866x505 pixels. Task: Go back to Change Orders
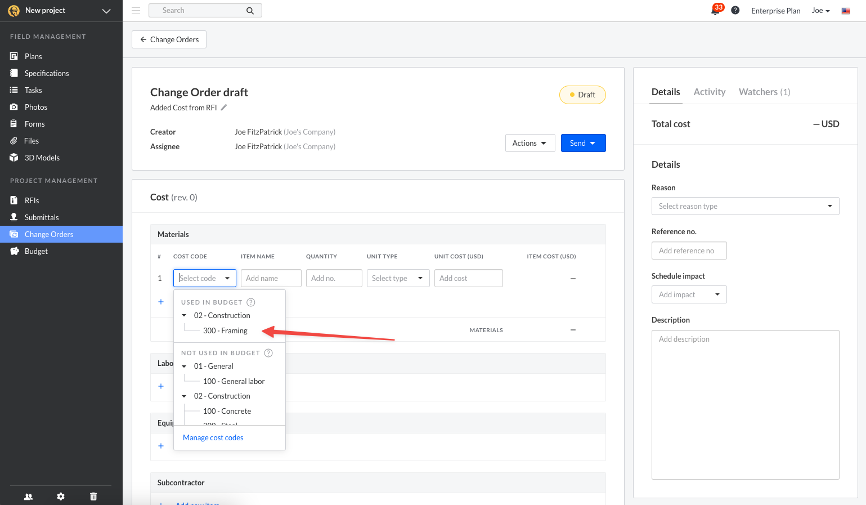point(169,39)
